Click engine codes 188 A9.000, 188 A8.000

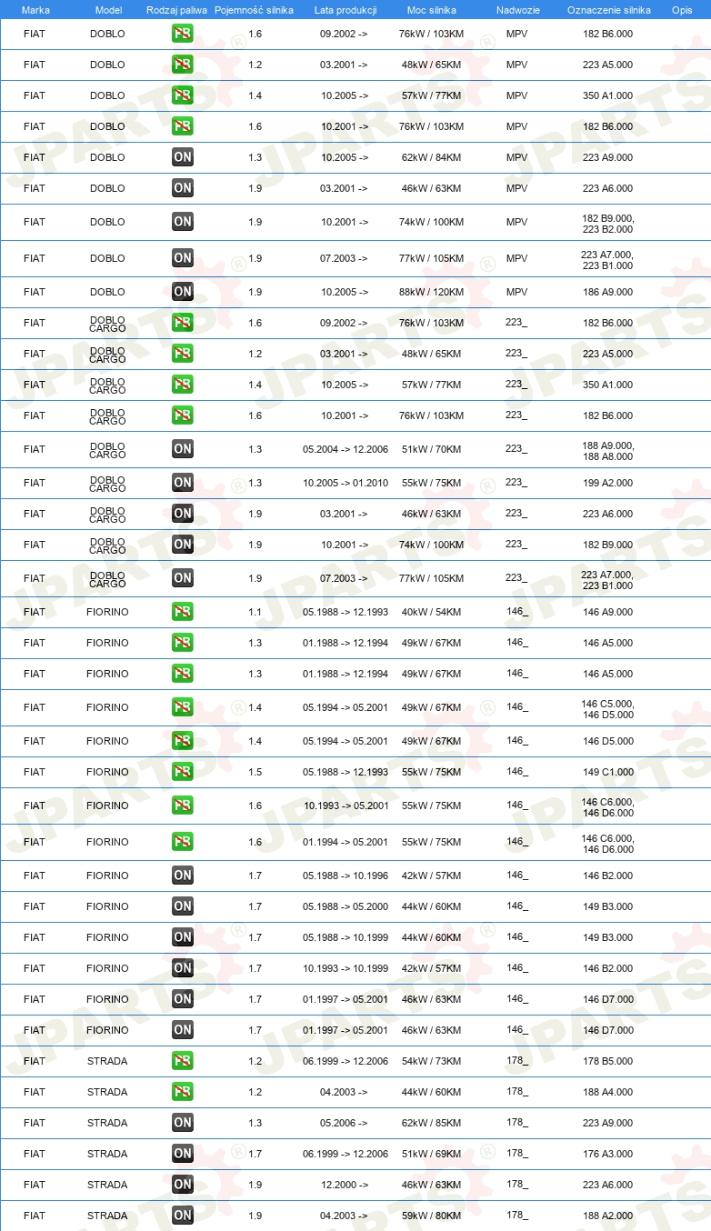[x=608, y=450]
